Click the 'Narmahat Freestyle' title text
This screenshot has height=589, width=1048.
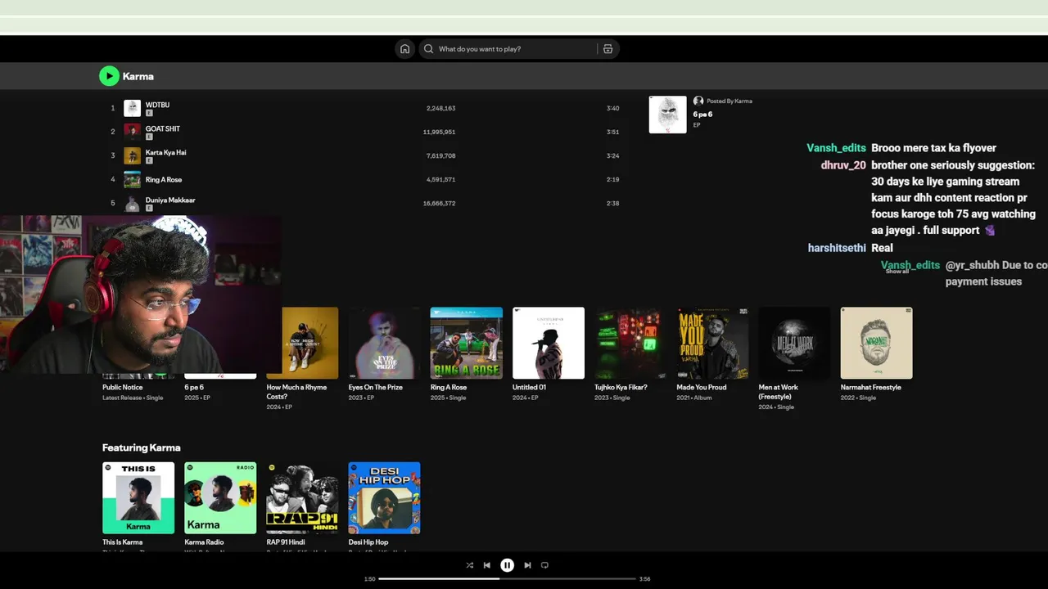(870, 388)
